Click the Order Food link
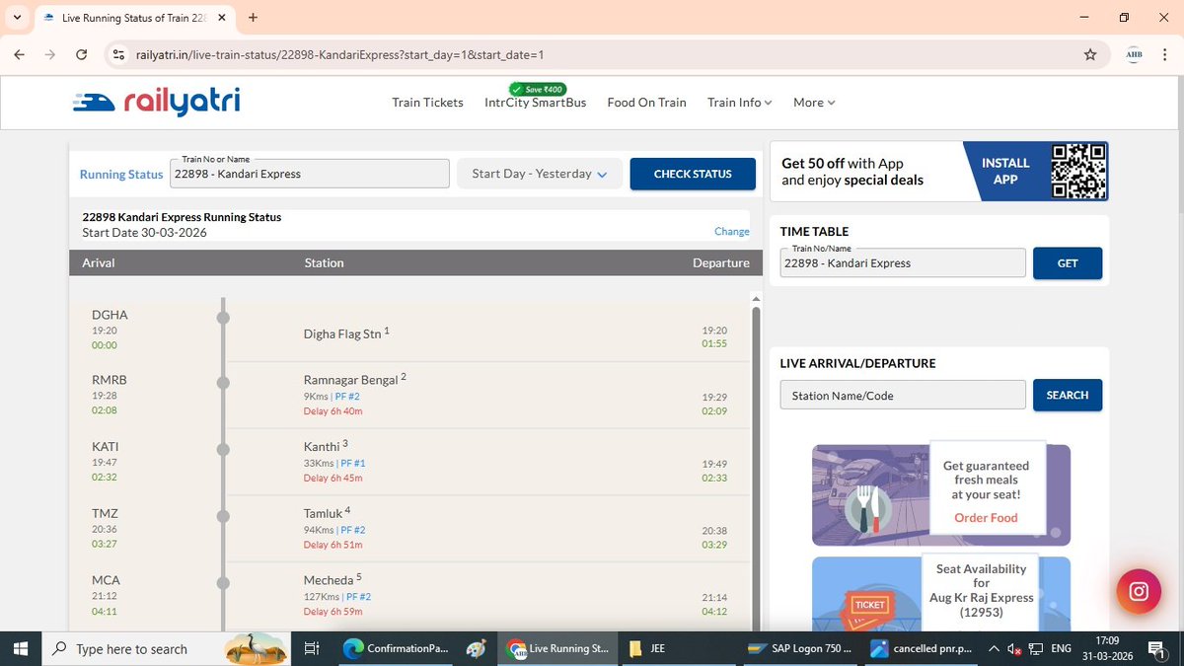The height and width of the screenshot is (666, 1184). [x=986, y=517]
